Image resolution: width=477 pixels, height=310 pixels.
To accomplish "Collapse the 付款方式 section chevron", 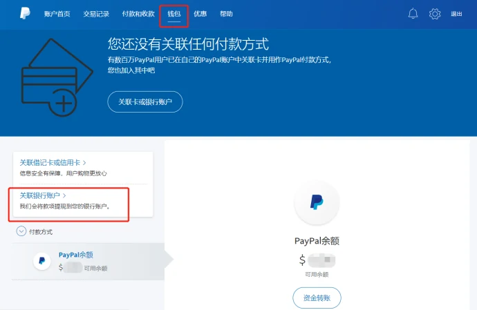I will (21, 231).
